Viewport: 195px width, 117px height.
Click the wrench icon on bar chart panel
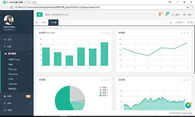[x=105, y=33]
